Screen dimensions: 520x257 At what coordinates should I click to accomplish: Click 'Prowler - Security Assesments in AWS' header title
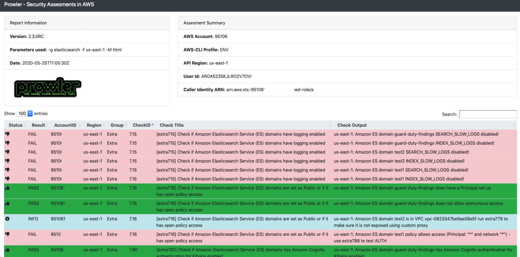(x=50, y=4)
